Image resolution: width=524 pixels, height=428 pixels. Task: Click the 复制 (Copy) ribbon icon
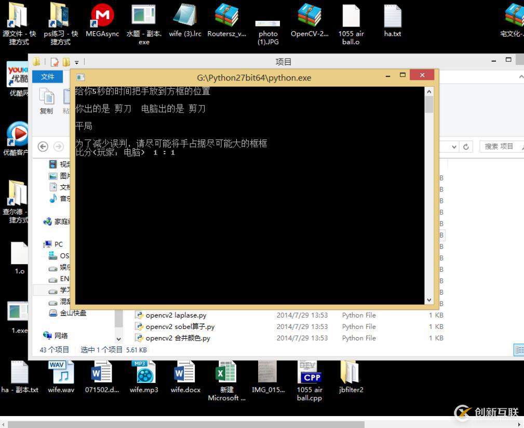(46, 101)
